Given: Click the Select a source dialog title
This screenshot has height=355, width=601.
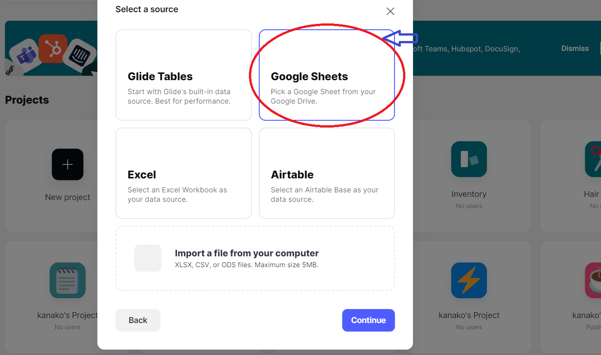Looking at the screenshot, I should (147, 9).
